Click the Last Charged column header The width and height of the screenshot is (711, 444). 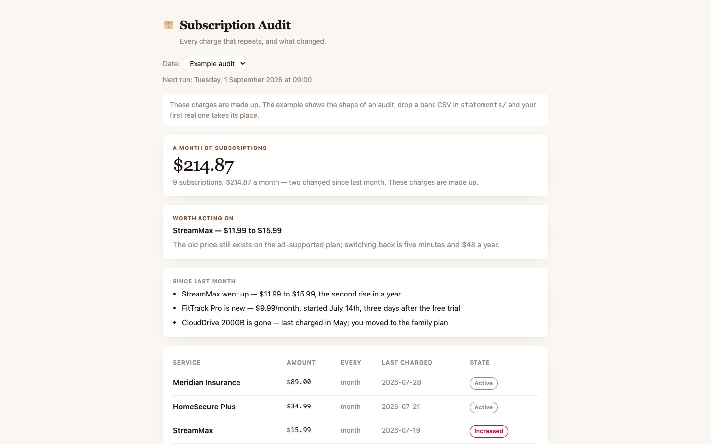coord(407,363)
